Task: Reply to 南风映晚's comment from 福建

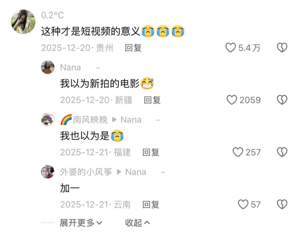Action: 151,152
